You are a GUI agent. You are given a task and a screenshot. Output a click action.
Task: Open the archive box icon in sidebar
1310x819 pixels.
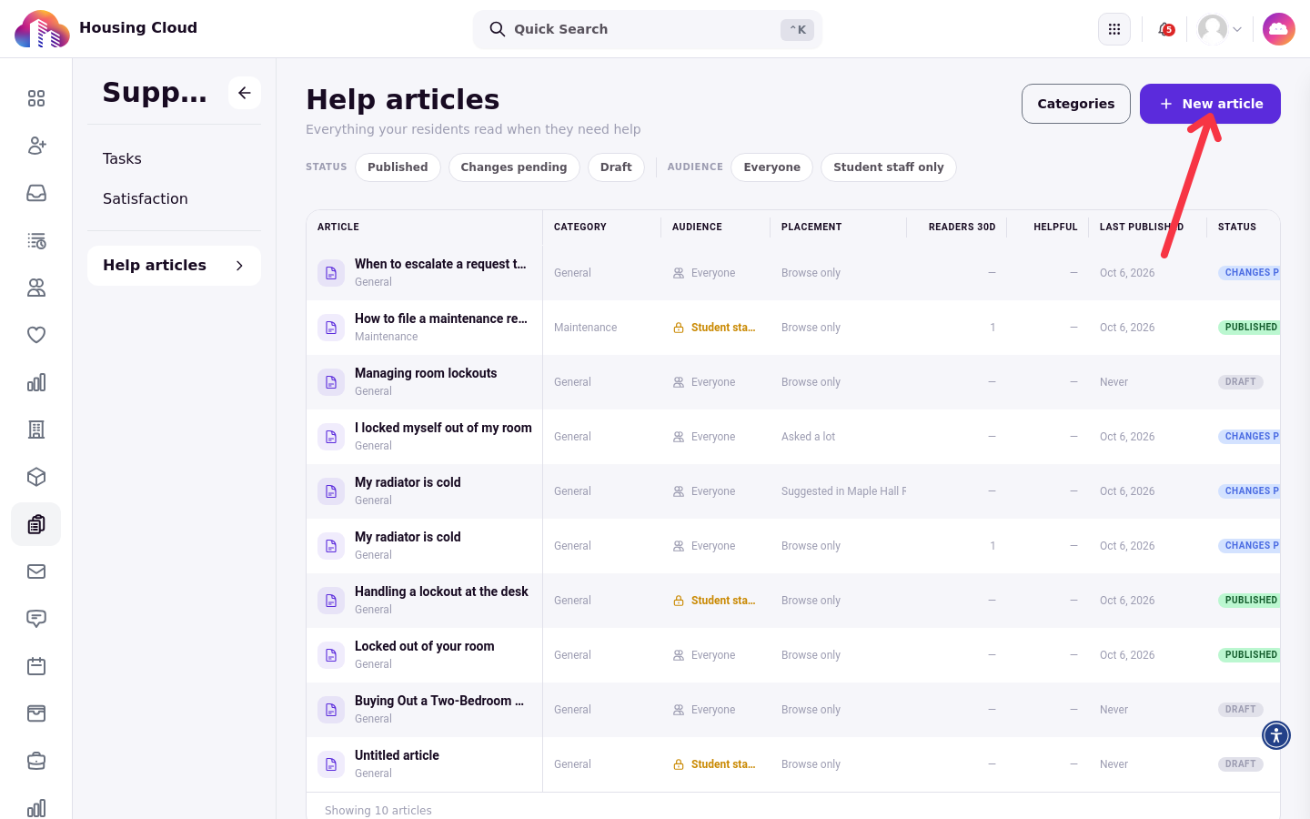click(x=36, y=713)
